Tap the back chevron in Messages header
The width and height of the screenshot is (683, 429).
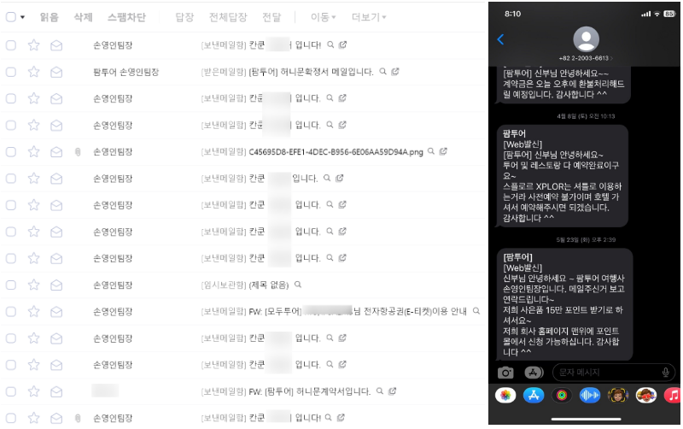pos(500,39)
